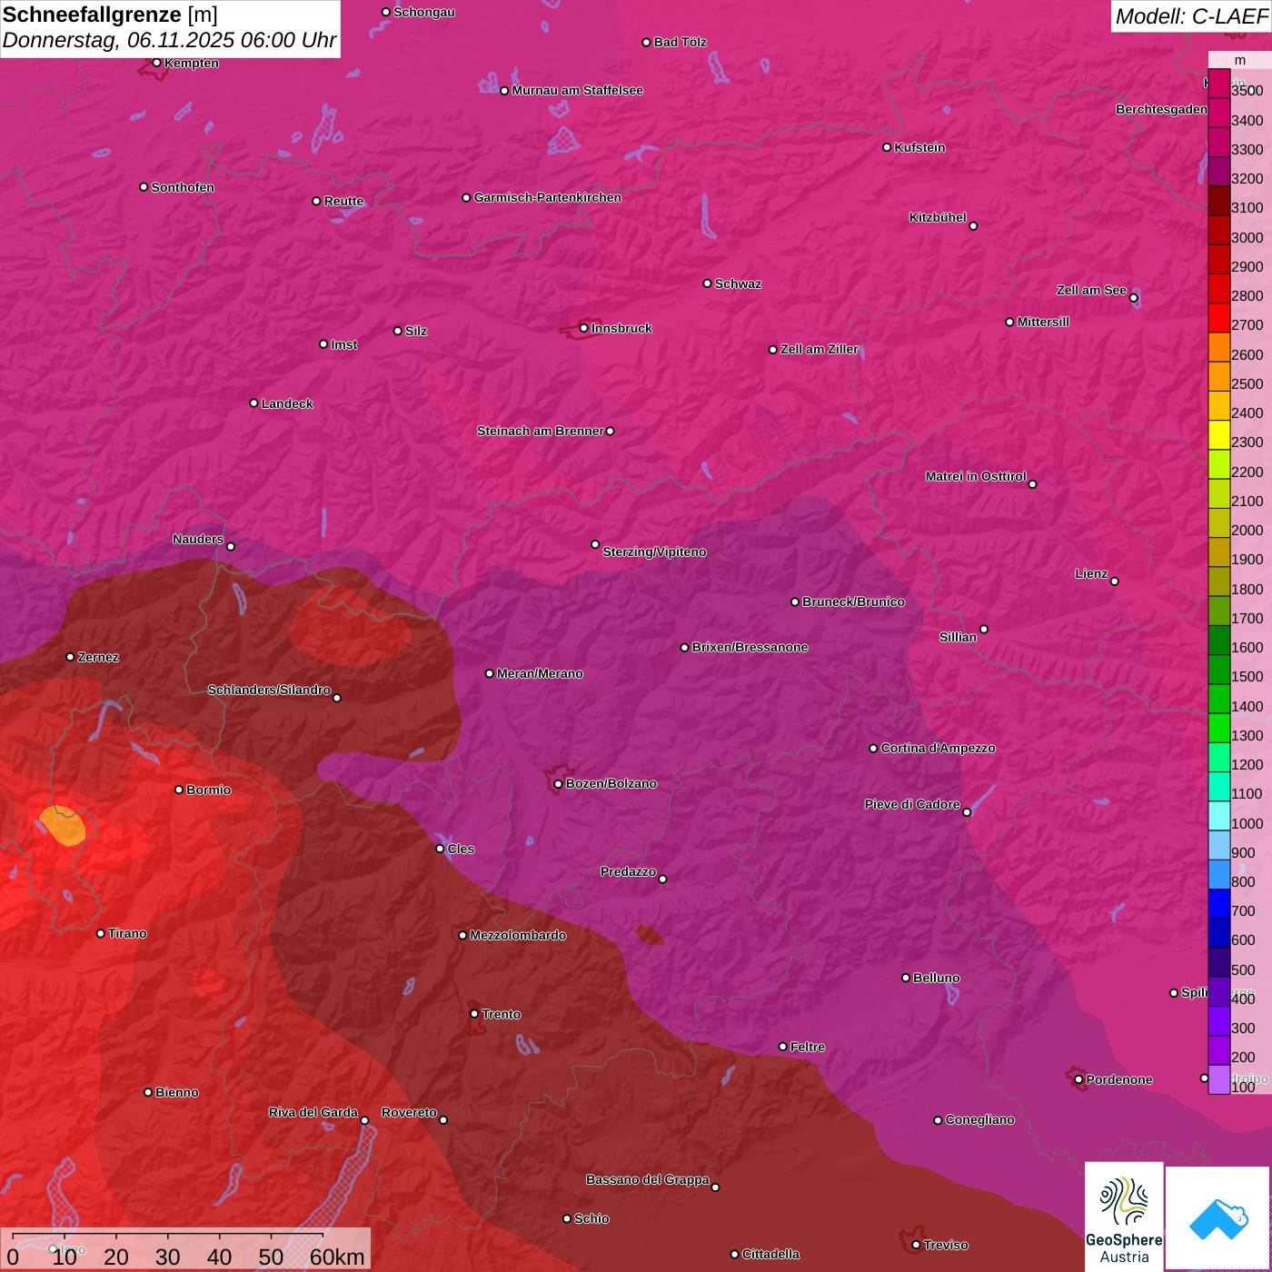This screenshot has width=1272, height=1272.
Task: Click the Schneefallgrenze [m] title
Action: pos(110,15)
